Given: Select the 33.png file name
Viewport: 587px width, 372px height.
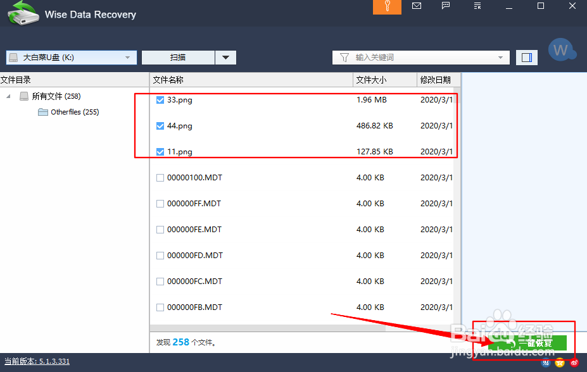Looking at the screenshot, I should click(180, 100).
